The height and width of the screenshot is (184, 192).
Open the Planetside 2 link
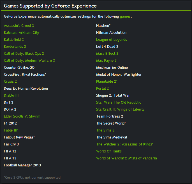coord(107,82)
